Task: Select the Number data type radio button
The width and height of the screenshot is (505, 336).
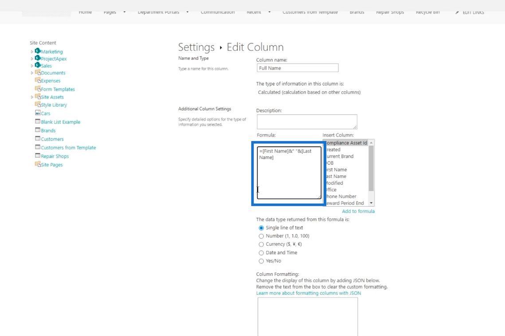Action: click(261, 236)
